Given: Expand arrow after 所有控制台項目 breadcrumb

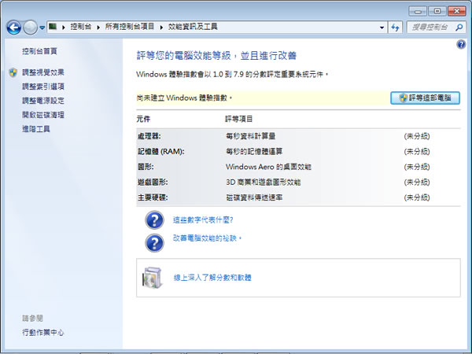Looking at the screenshot, I should pyautogui.click(x=161, y=28).
